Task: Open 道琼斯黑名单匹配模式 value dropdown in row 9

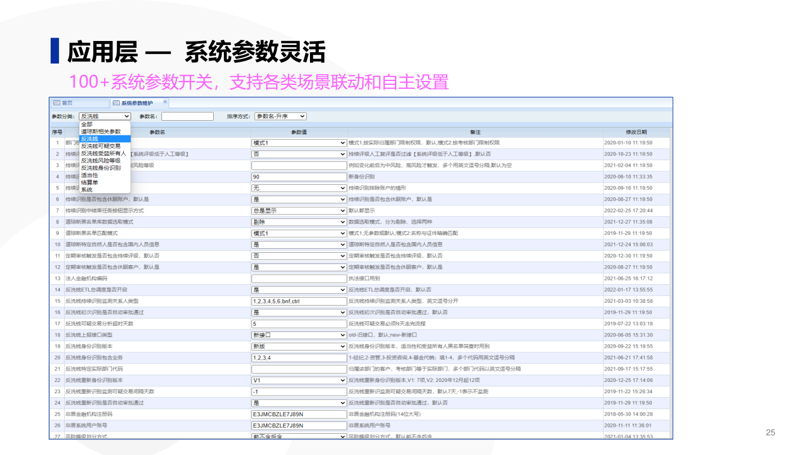Action: pyautogui.click(x=299, y=233)
